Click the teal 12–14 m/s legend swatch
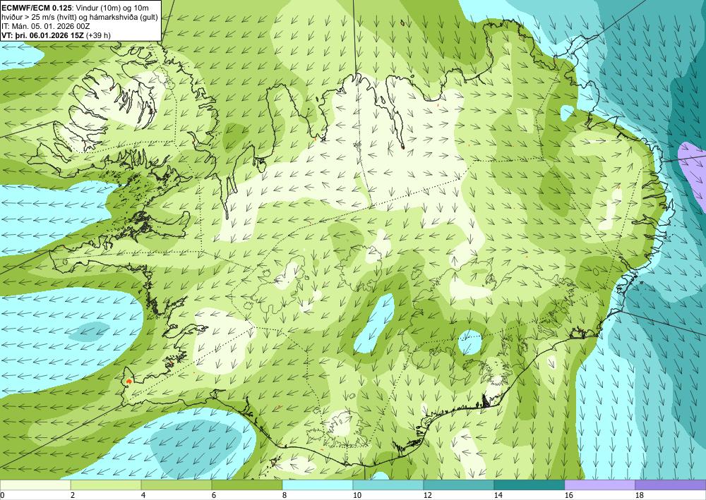The height and width of the screenshot is (500, 706). 458,485
